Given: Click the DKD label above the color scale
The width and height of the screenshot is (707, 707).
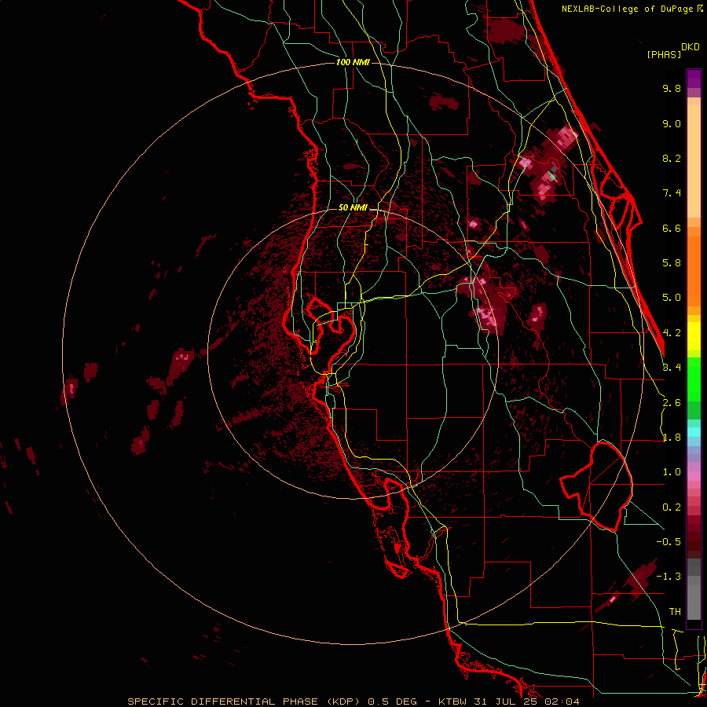Looking at the screenshot, I should [x=691, y=47].
